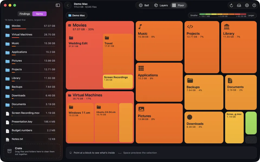Click the small green block
This screenshot has height=162, width=260.
(251, 123)
